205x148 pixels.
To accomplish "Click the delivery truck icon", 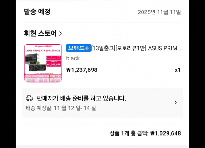I will pyautogui.click(x=29, y=98).
